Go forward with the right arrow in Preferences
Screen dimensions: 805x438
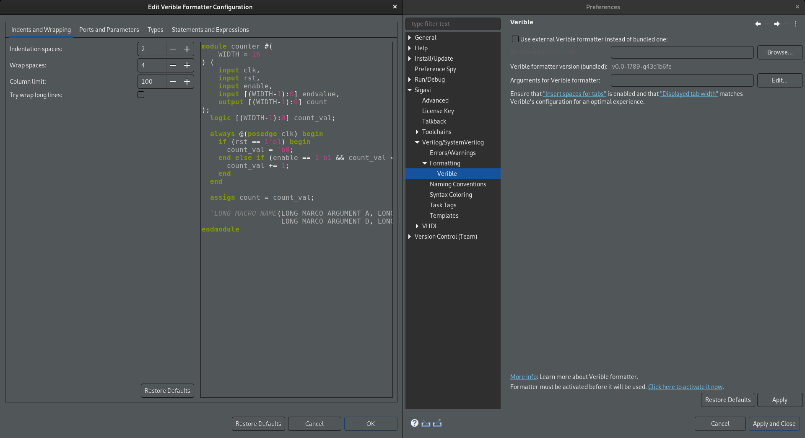[777, 24]
